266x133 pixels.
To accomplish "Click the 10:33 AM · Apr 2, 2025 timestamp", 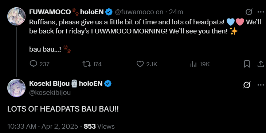I will (43, 126).
